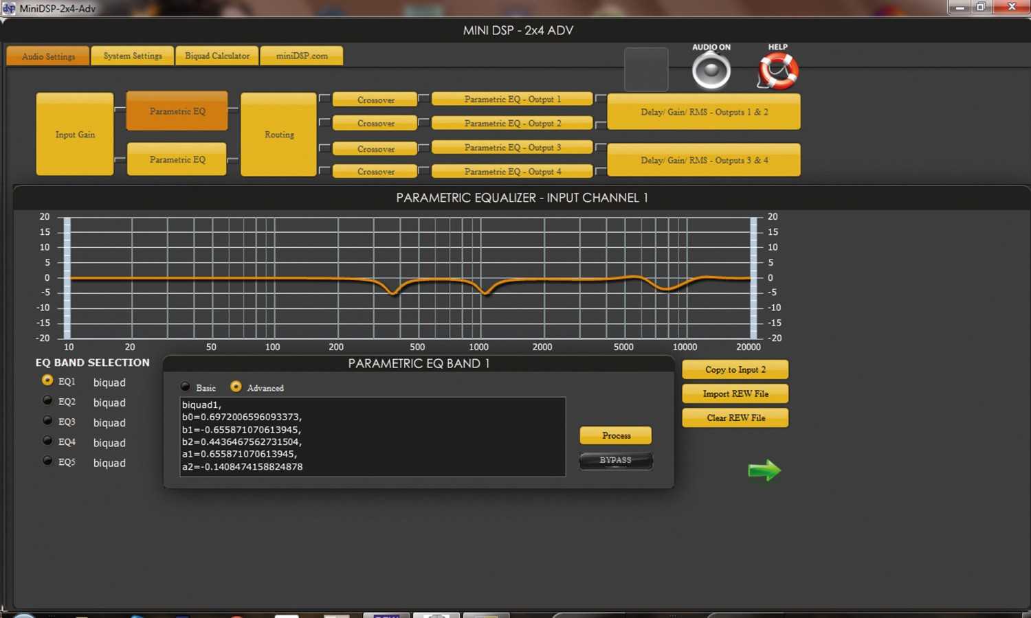Image resolution: width=1031 pixels, height=618 pixels.
Task: Click the "biquad" label beside EQ3
Action: (109, 422)
